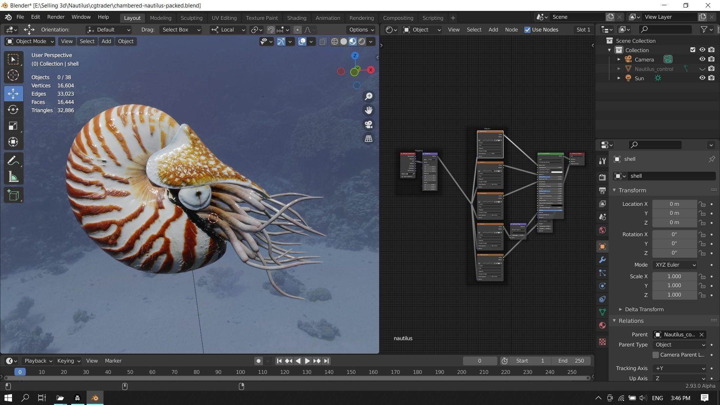Open the World properties tab
The width and height of the screenshot is (720, 405).
(602, 230)
